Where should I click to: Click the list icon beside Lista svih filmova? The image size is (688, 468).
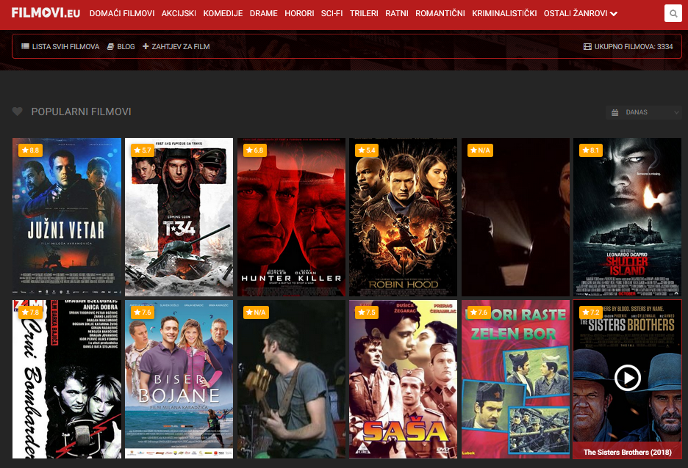[26, 46]
